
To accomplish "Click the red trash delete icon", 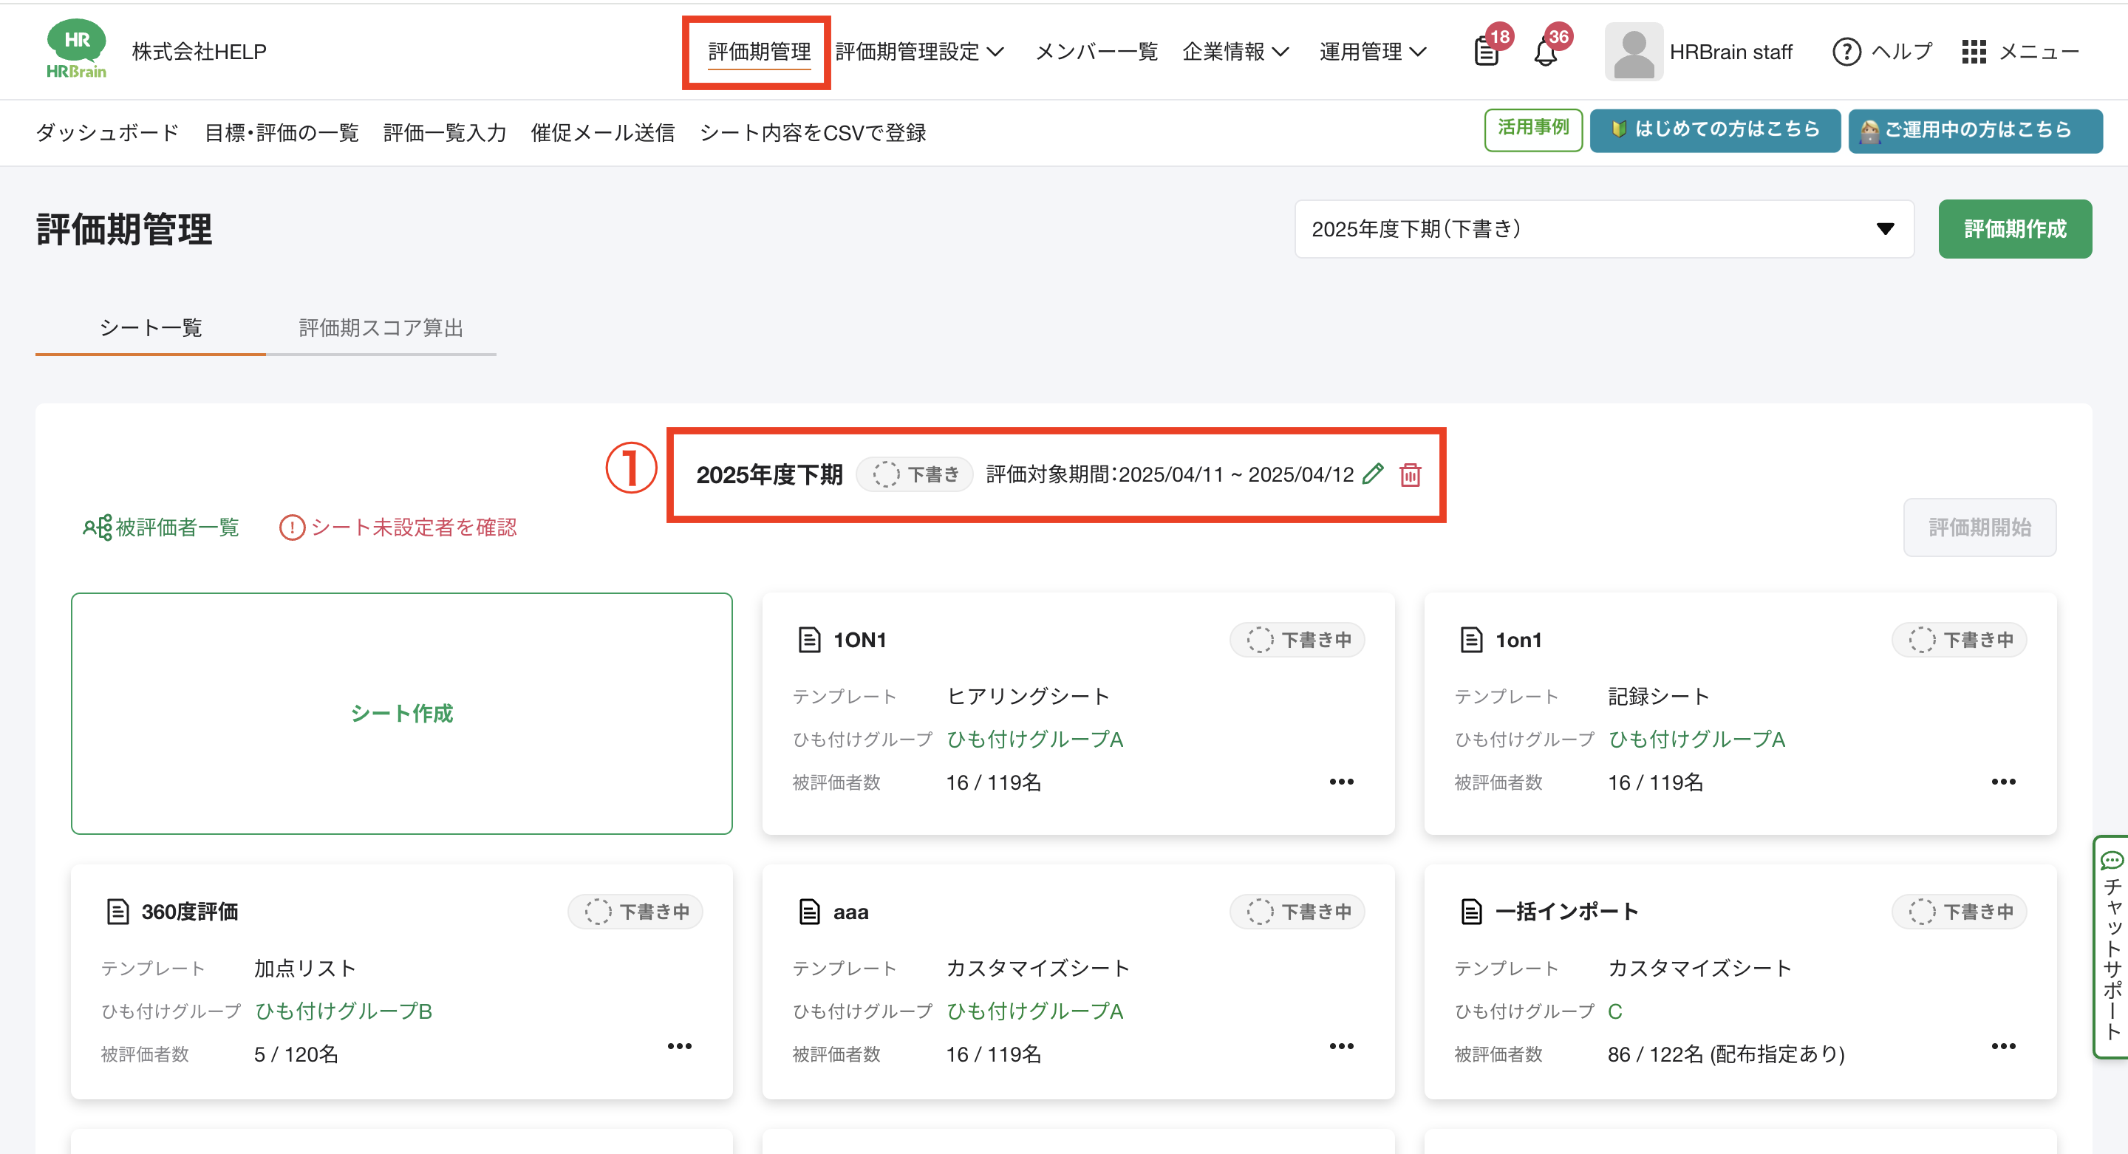I will (1410, 475).
